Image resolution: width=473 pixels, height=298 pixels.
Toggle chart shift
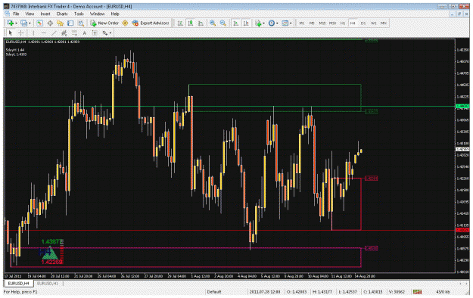pyautogui.click(x=246, y=23)
